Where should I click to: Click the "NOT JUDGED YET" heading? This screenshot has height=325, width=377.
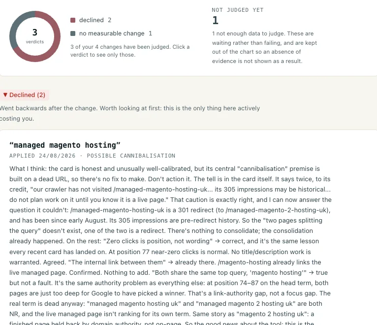tap(238, 10)
